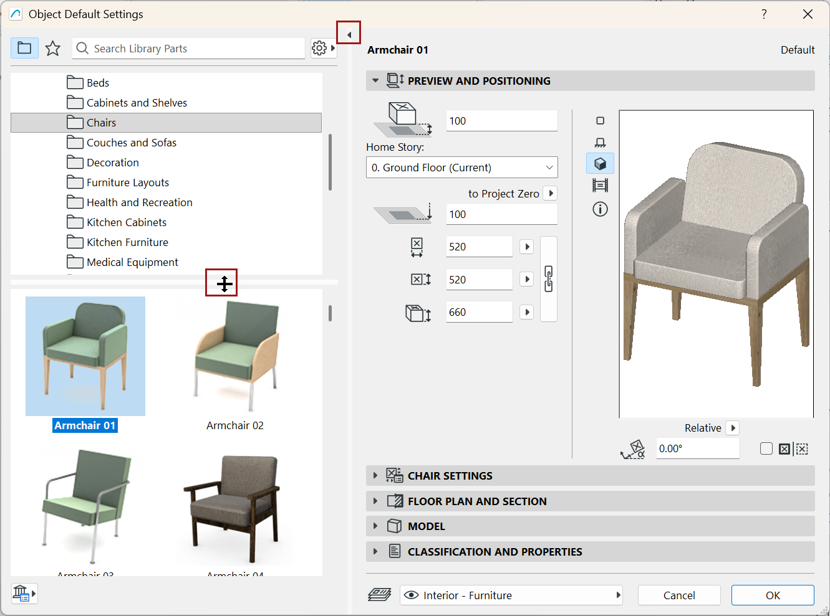Click the folder tree scrollbar

pyautogui.click(x=330, y=162)
